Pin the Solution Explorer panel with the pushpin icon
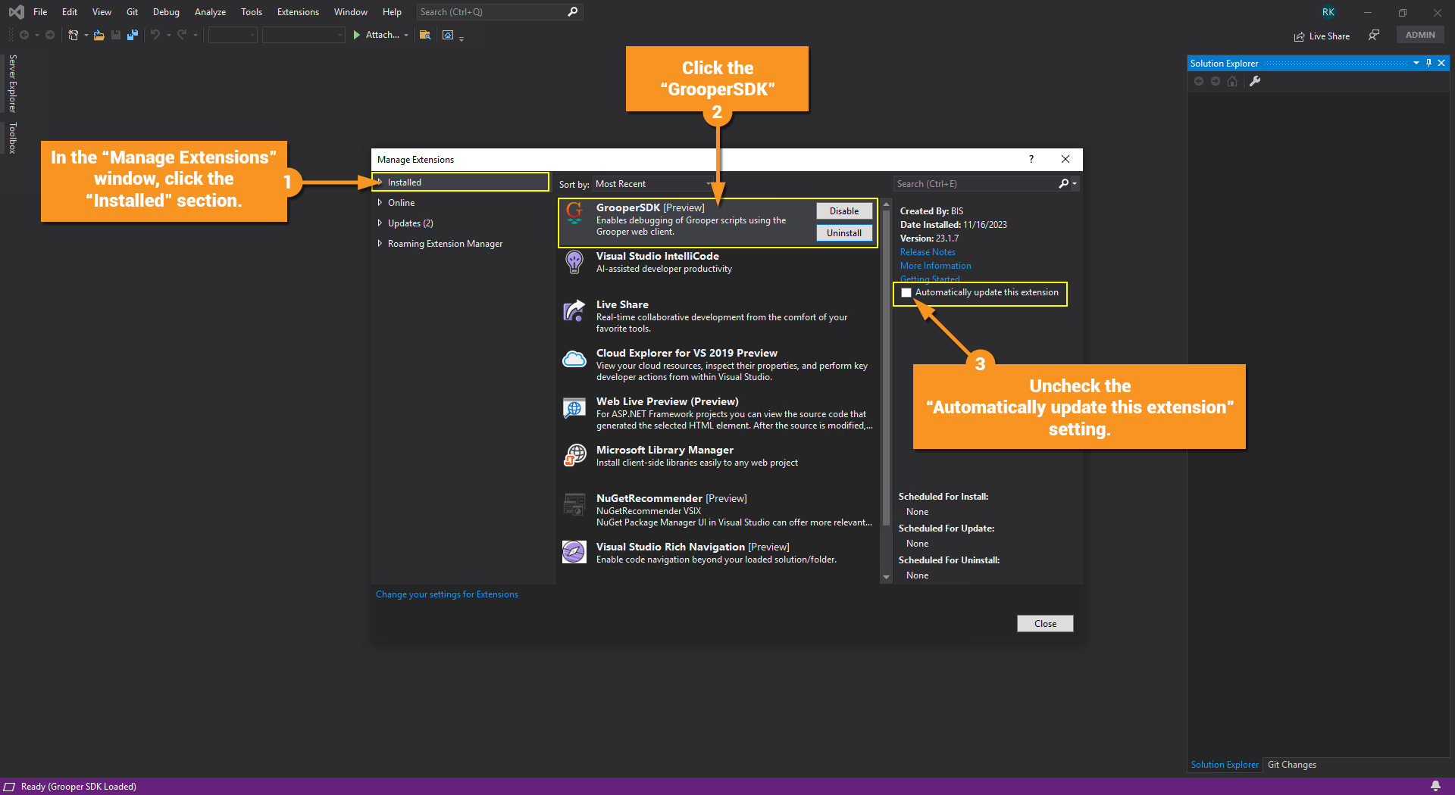1455x795 pixels. tap(1428, 64)
